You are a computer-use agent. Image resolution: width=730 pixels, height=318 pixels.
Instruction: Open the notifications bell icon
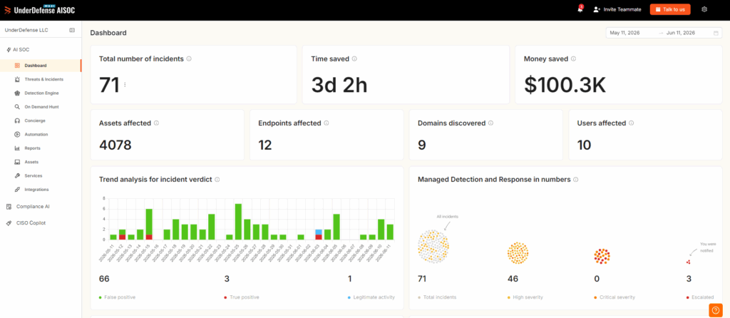tap(580, 9)
